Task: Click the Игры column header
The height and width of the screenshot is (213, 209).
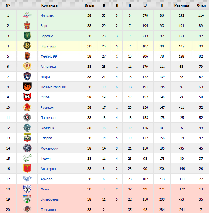Action: click(x=89, y=5)
